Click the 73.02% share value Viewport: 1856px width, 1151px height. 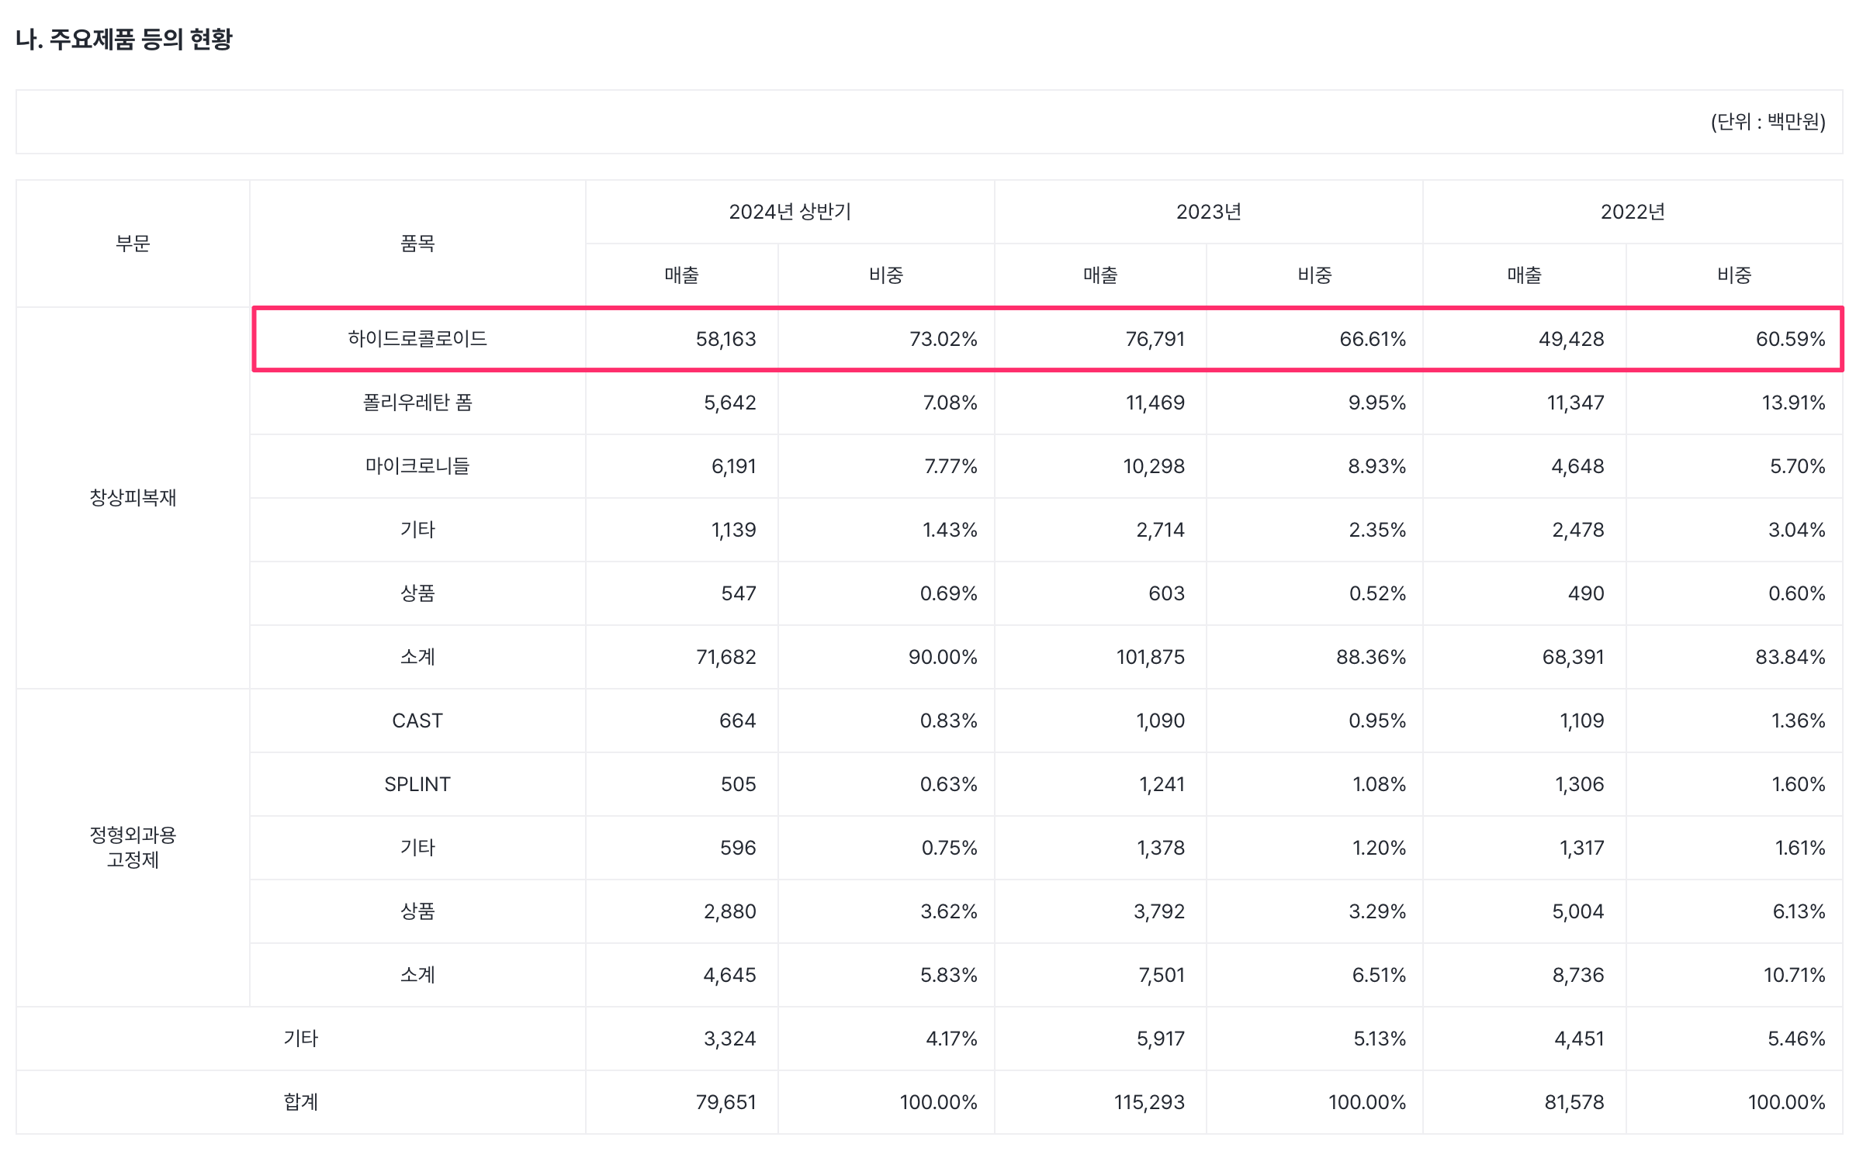[943, 339]
